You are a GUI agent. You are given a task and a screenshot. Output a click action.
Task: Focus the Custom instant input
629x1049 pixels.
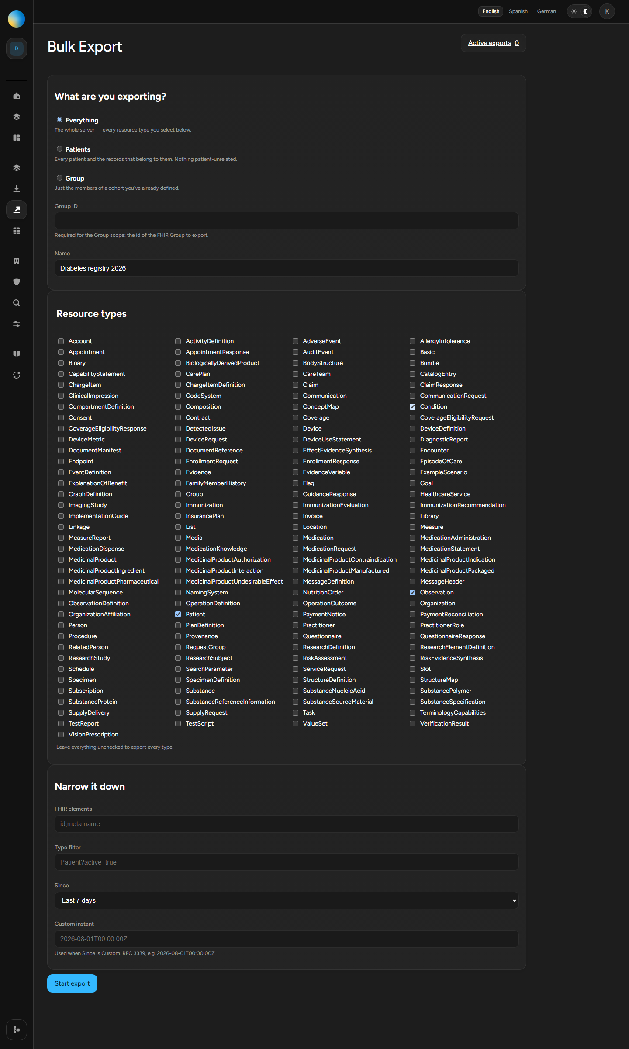[287, 939]
